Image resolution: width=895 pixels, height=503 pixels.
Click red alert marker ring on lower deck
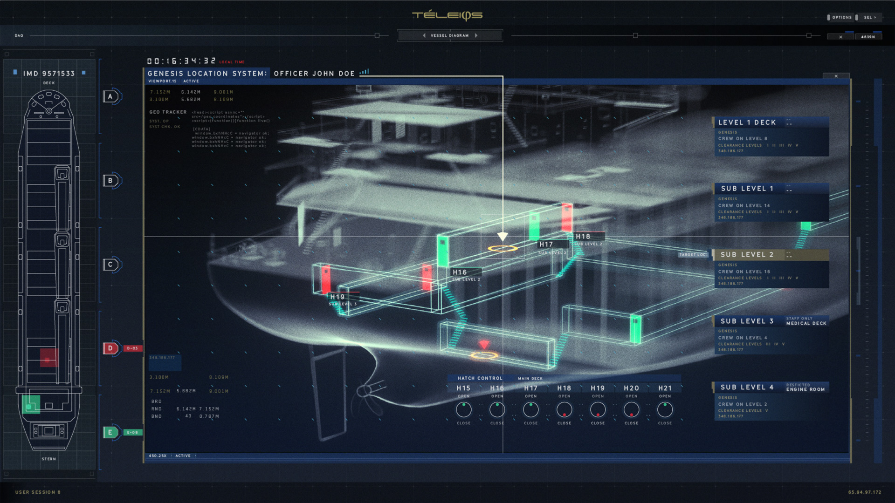484,356
